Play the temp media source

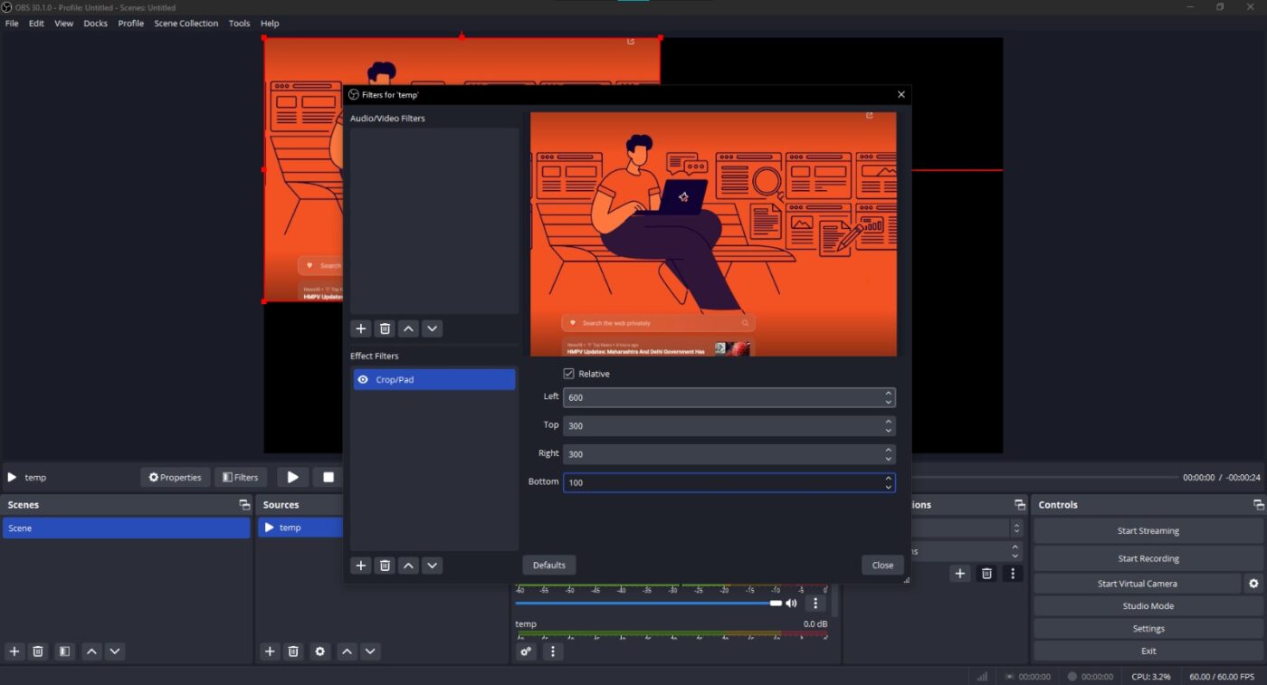click(292, 477)
